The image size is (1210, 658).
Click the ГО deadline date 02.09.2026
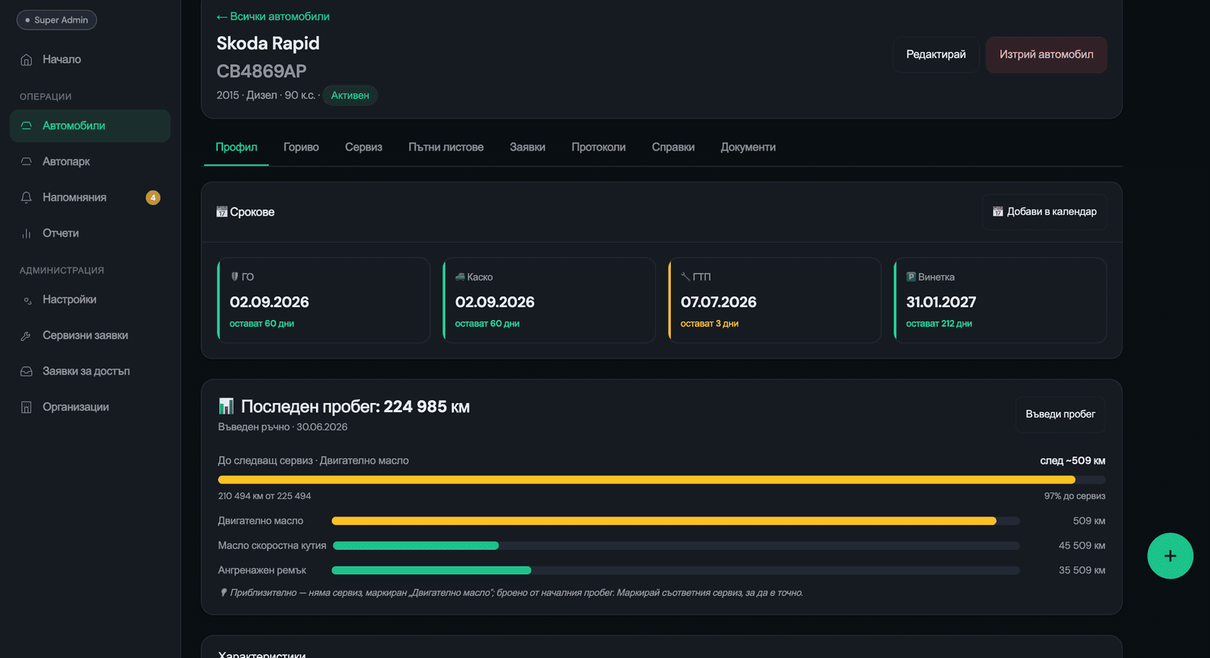pos(269,302)
